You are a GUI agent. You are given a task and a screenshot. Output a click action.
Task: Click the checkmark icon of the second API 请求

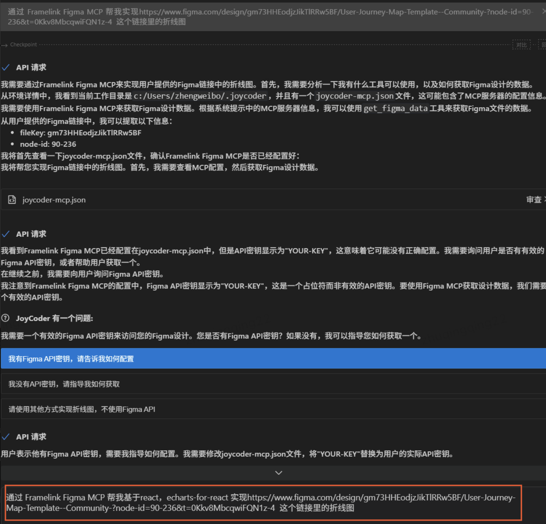(6, 234)
